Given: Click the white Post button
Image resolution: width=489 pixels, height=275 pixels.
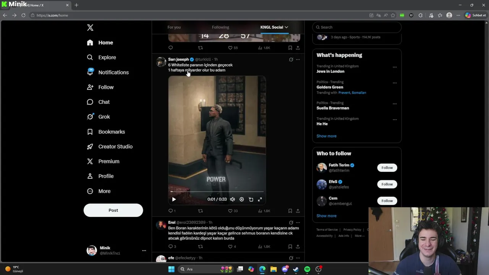Looking at the screenshot, I should tap(113, 210).
